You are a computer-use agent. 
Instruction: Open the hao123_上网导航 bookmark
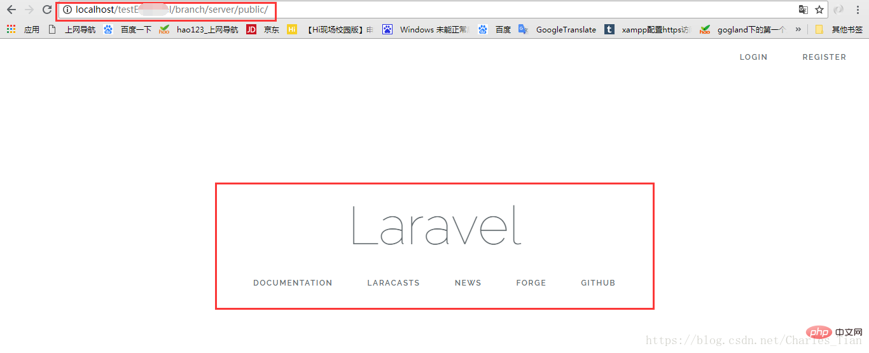point(199,29)
